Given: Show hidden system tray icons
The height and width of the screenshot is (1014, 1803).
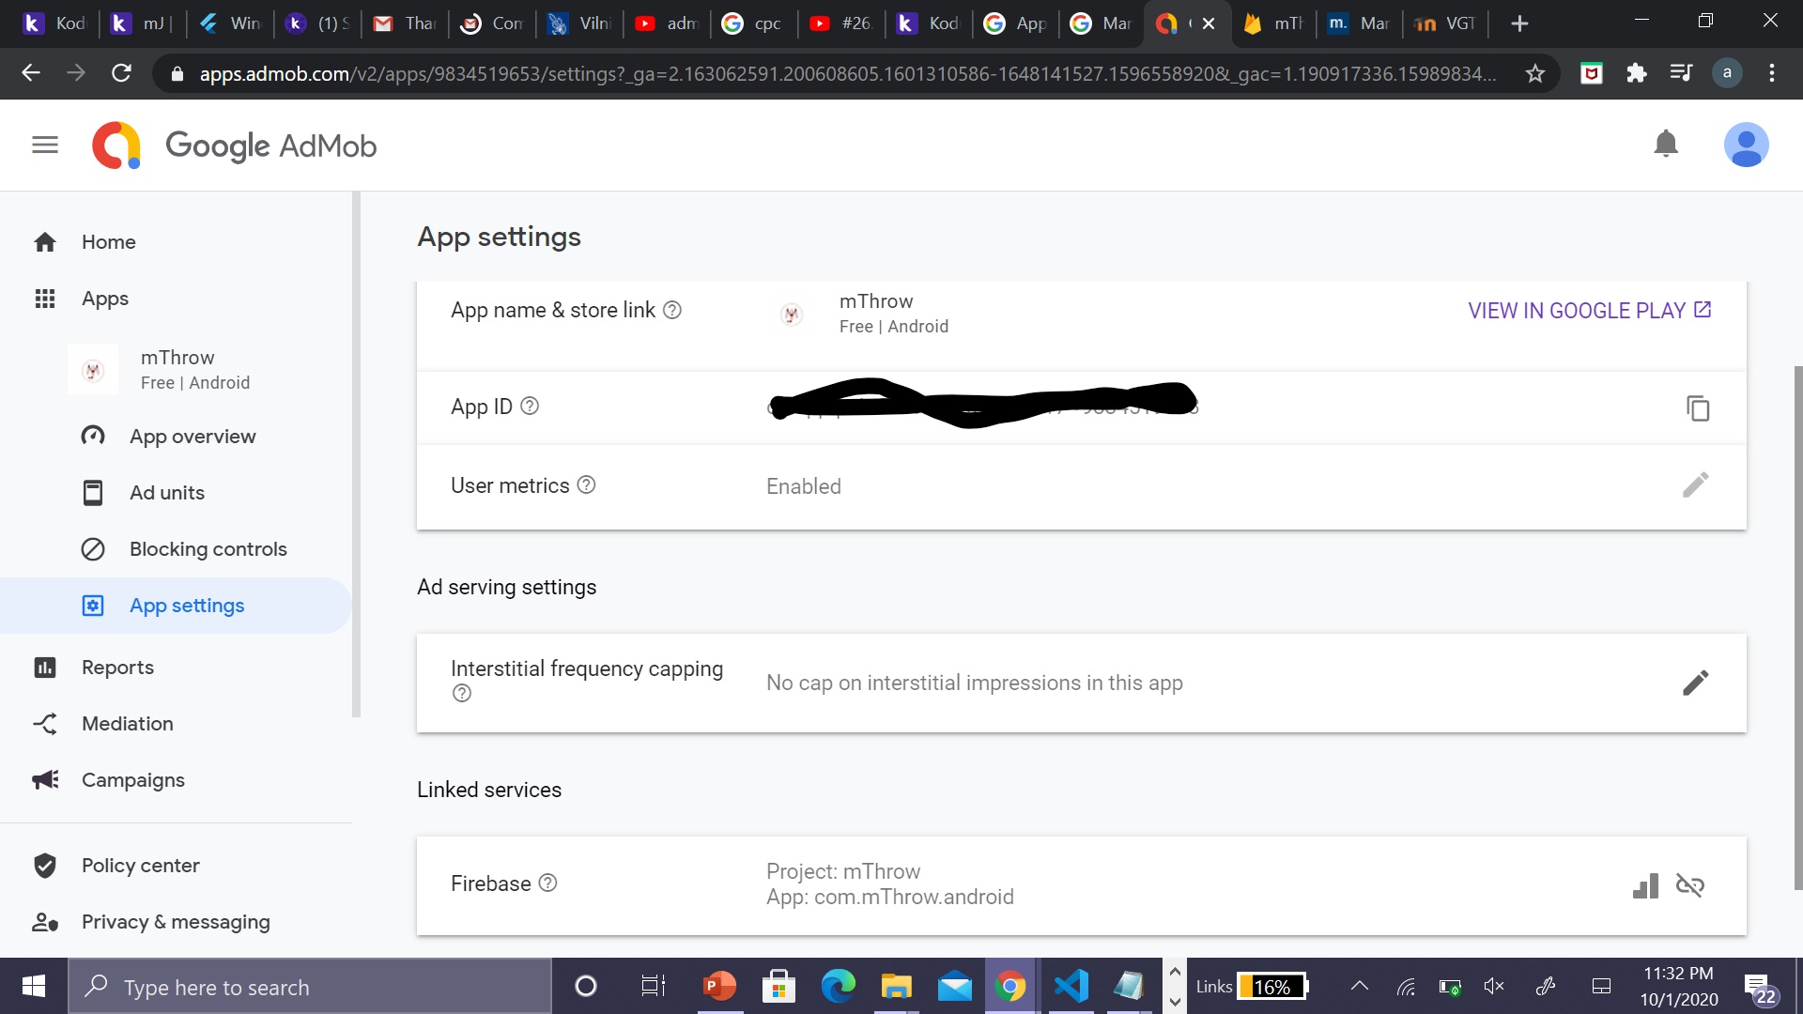Looking at the screenshot, I should tap(1359, 986).
